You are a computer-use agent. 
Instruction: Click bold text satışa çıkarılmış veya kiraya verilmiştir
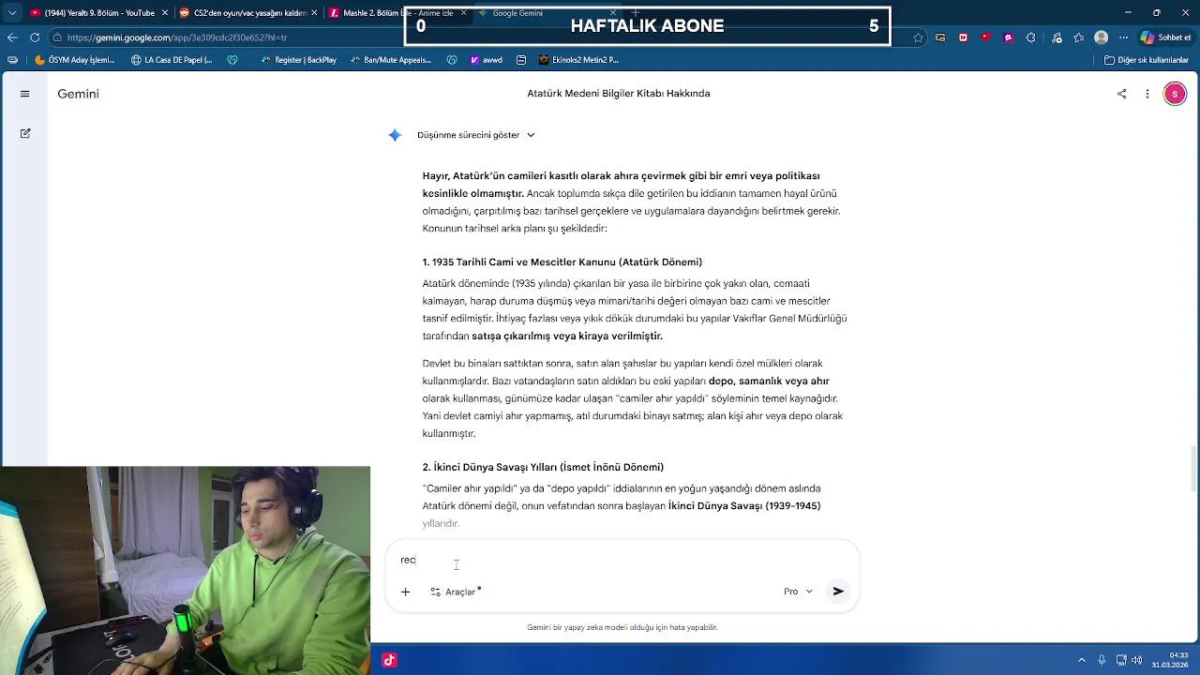(x=567, y=336)
